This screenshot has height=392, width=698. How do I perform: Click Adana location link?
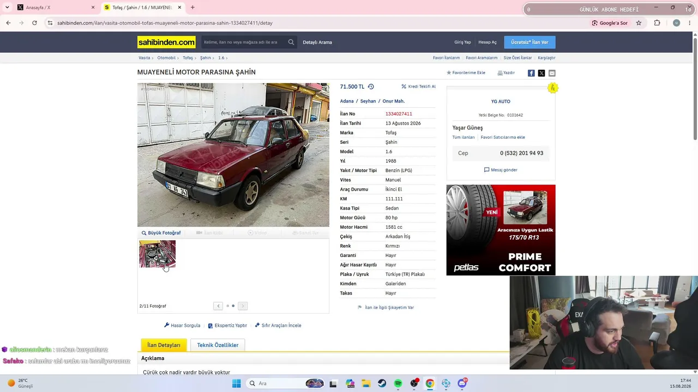click(x=347, y=101)
